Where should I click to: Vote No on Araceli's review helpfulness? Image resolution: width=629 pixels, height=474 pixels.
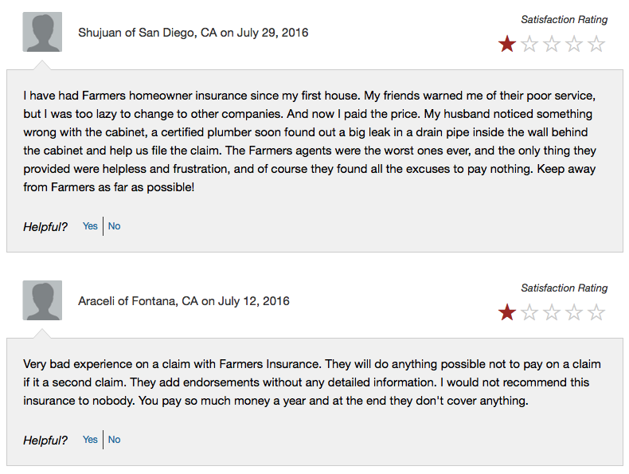[x=115, y=440]
